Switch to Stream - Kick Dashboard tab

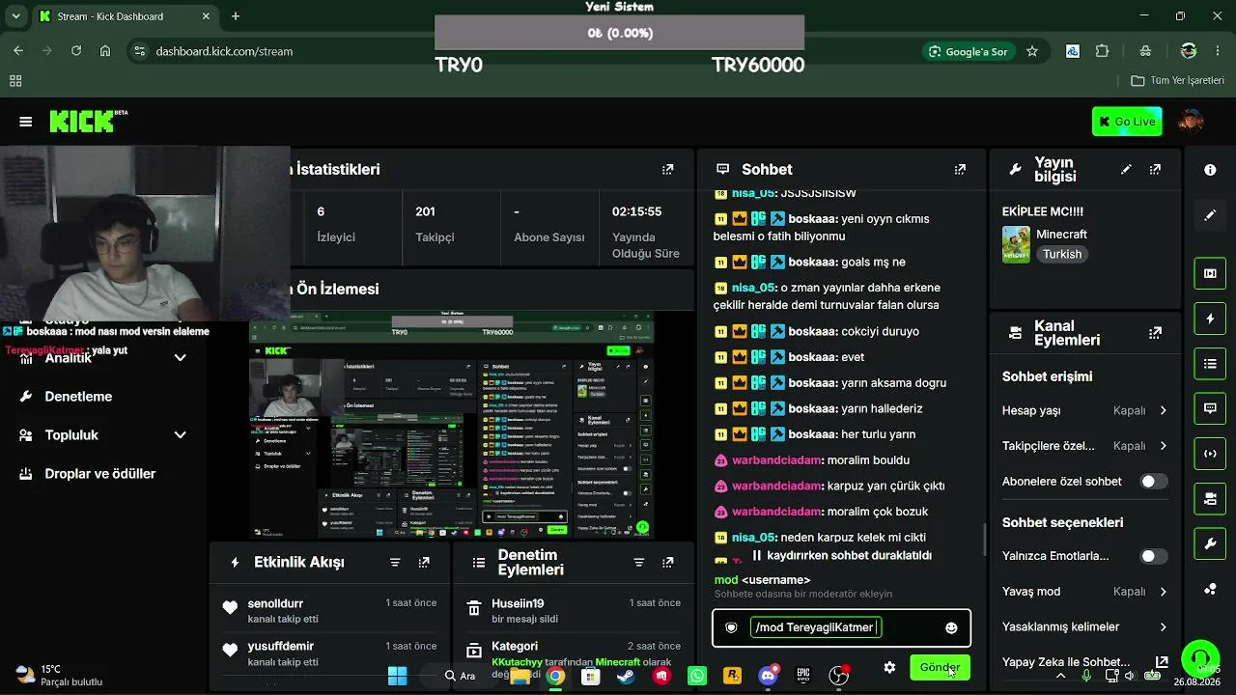125,16
